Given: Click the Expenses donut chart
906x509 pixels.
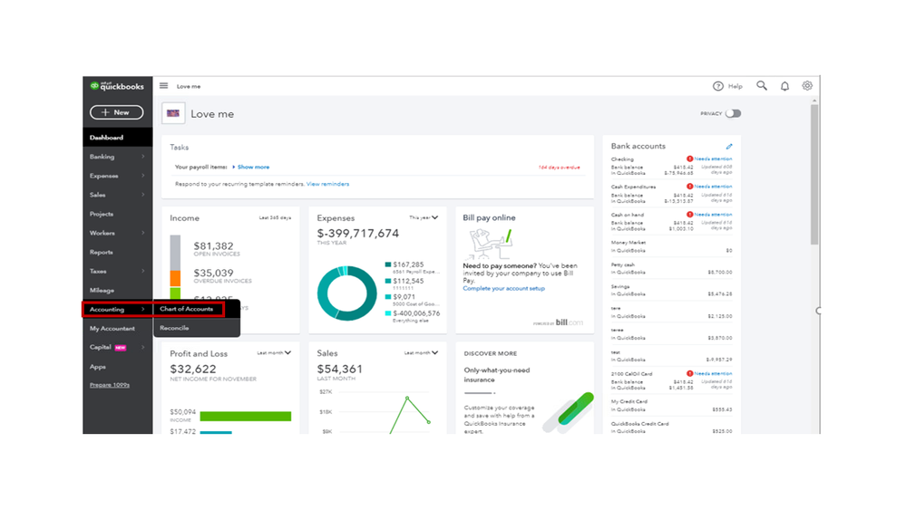Looking at the screenshot, I should pos(346,293).
